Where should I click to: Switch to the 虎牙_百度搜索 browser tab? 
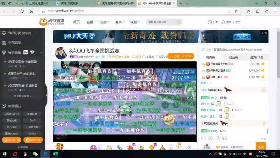[x=69, y=3]
